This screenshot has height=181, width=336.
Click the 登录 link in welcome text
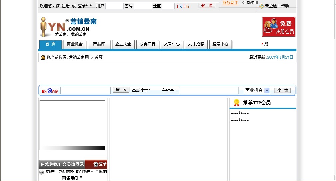[x=82, y=6]
